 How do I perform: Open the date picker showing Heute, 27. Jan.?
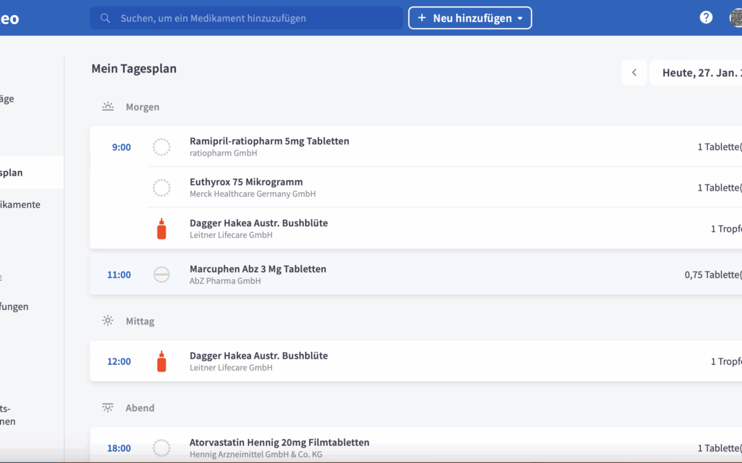click(x=696, y=73)
